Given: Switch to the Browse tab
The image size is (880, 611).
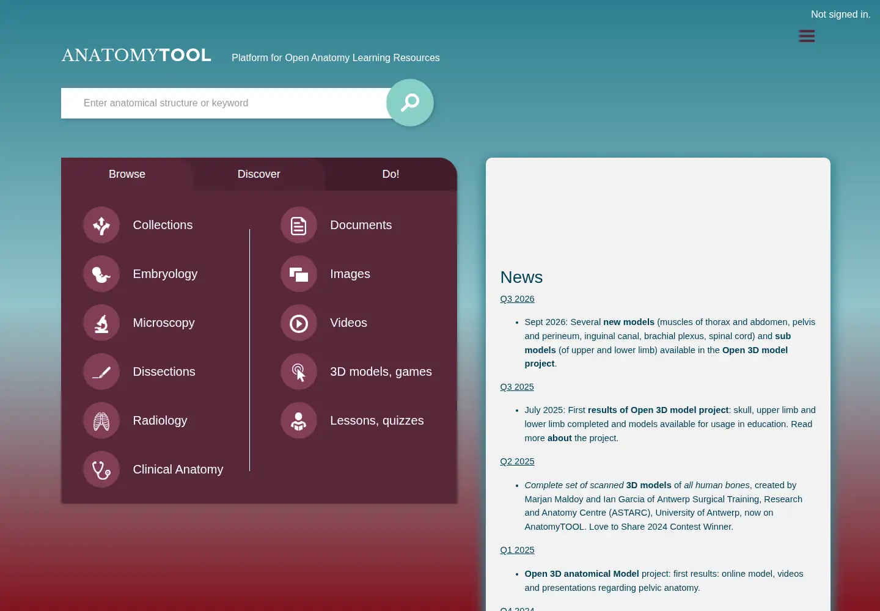Looking at the screenshot, I should [x=127, y=174].
